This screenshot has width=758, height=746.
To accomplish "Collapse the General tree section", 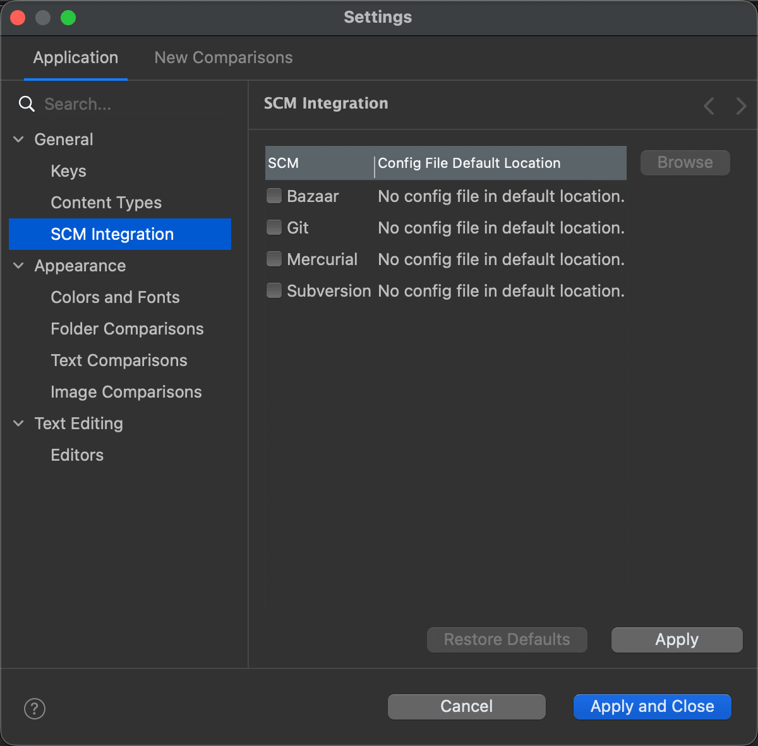I will [19, 139].
